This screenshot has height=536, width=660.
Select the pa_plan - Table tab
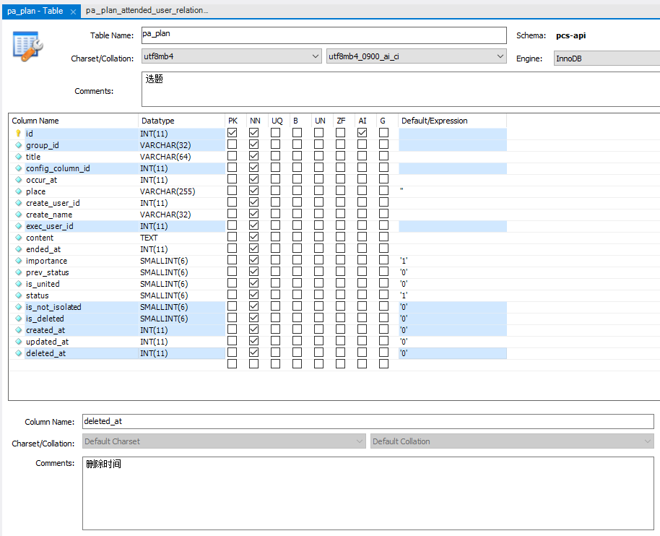tap(35, 11)
